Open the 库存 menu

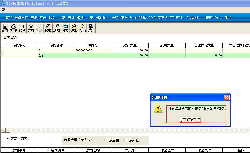[x=133, y=18]
